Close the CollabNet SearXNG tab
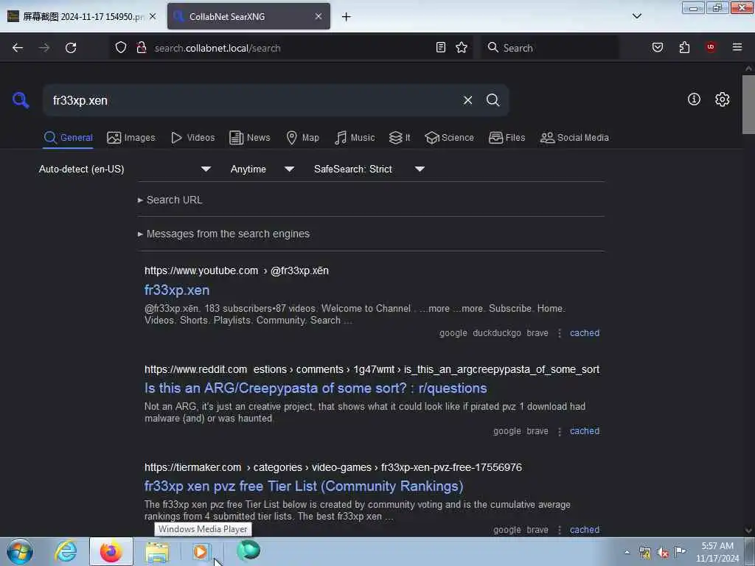 [x=319, y=16]
